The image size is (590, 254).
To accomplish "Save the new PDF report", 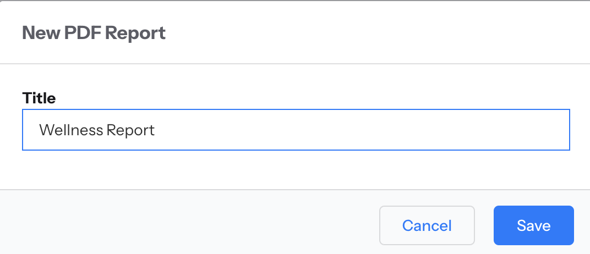I will point(533,225).
